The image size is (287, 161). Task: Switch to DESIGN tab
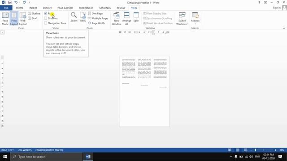coord(47,8)
